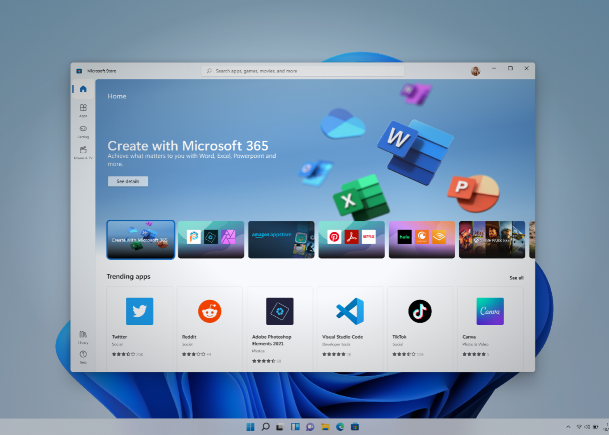
Task: Click the Create with Microsoft 365 headline
Action: (188, 146)
